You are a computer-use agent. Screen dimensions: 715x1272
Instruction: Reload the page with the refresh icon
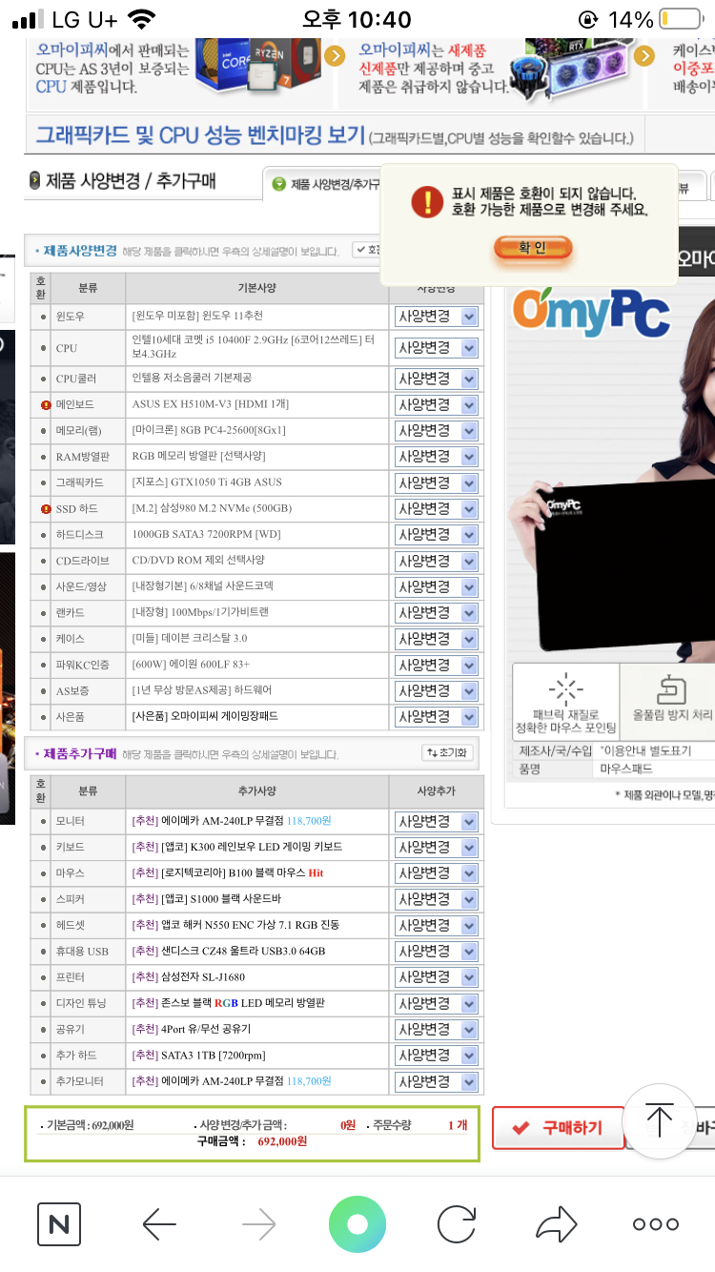[x=457, y=1224]
